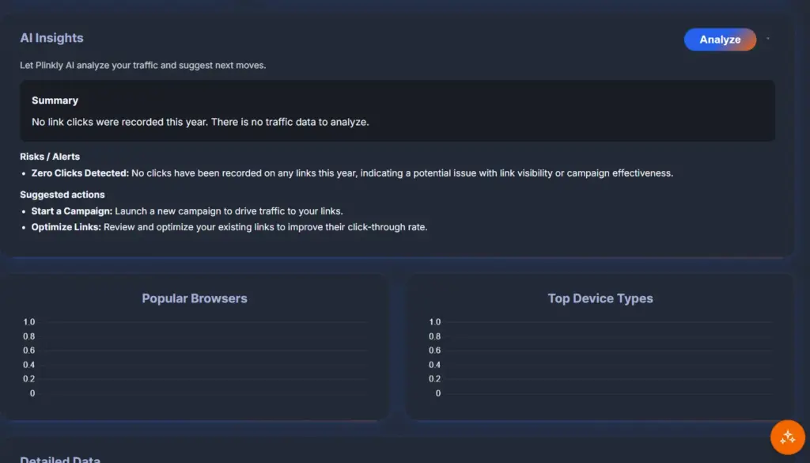810x463 pixels.
Task: Click the Summary heading
Action: (55, 101)
